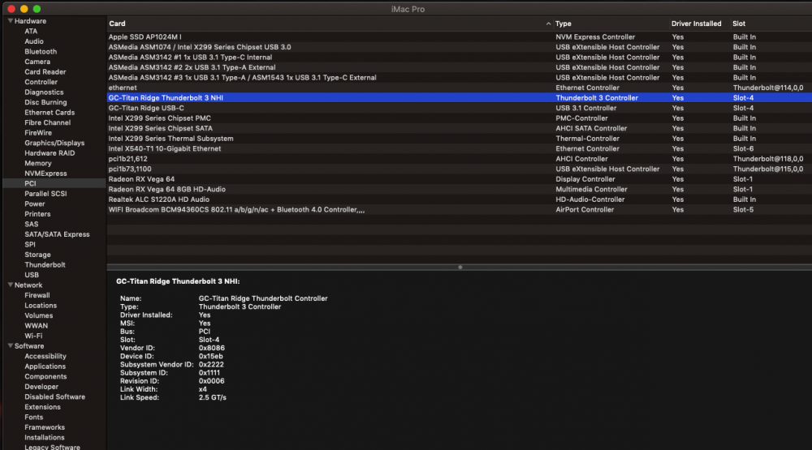
Task: Open FireWire in the sidebar
Action: (38, 132)
